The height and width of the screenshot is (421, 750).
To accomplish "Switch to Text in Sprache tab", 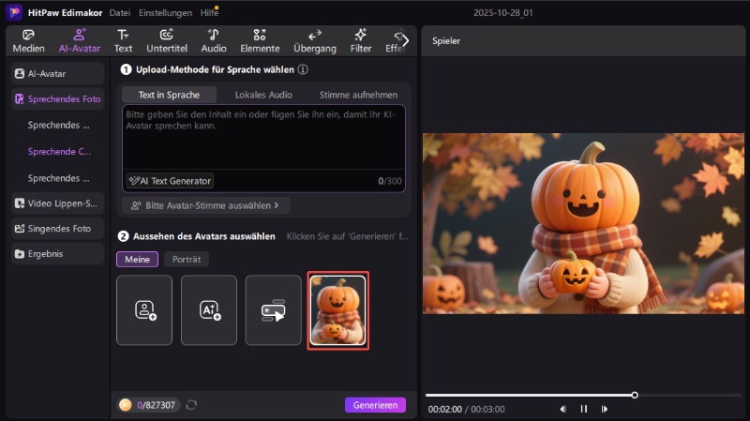I will tap(169, 95).
